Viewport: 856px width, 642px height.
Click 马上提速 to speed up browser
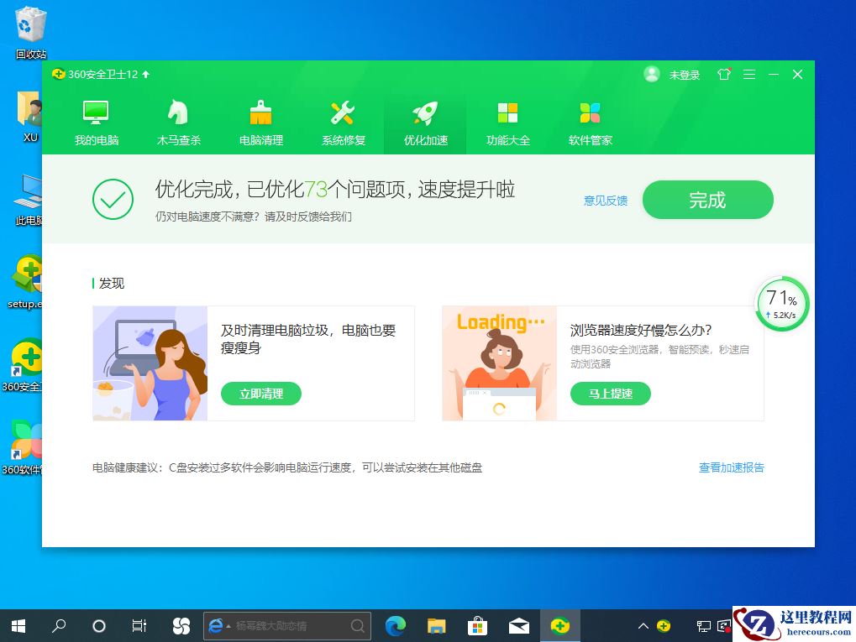click(610, 393)
